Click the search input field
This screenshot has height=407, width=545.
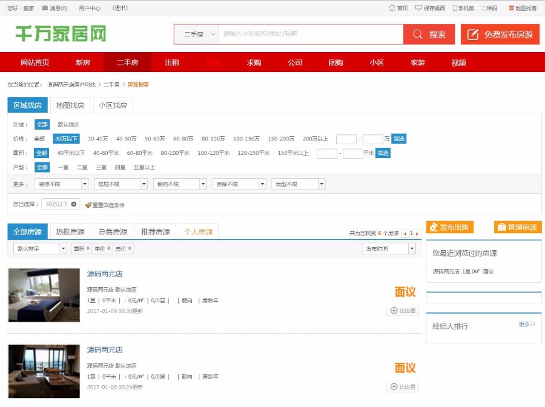pyautogui.click(x=315, y=34)
